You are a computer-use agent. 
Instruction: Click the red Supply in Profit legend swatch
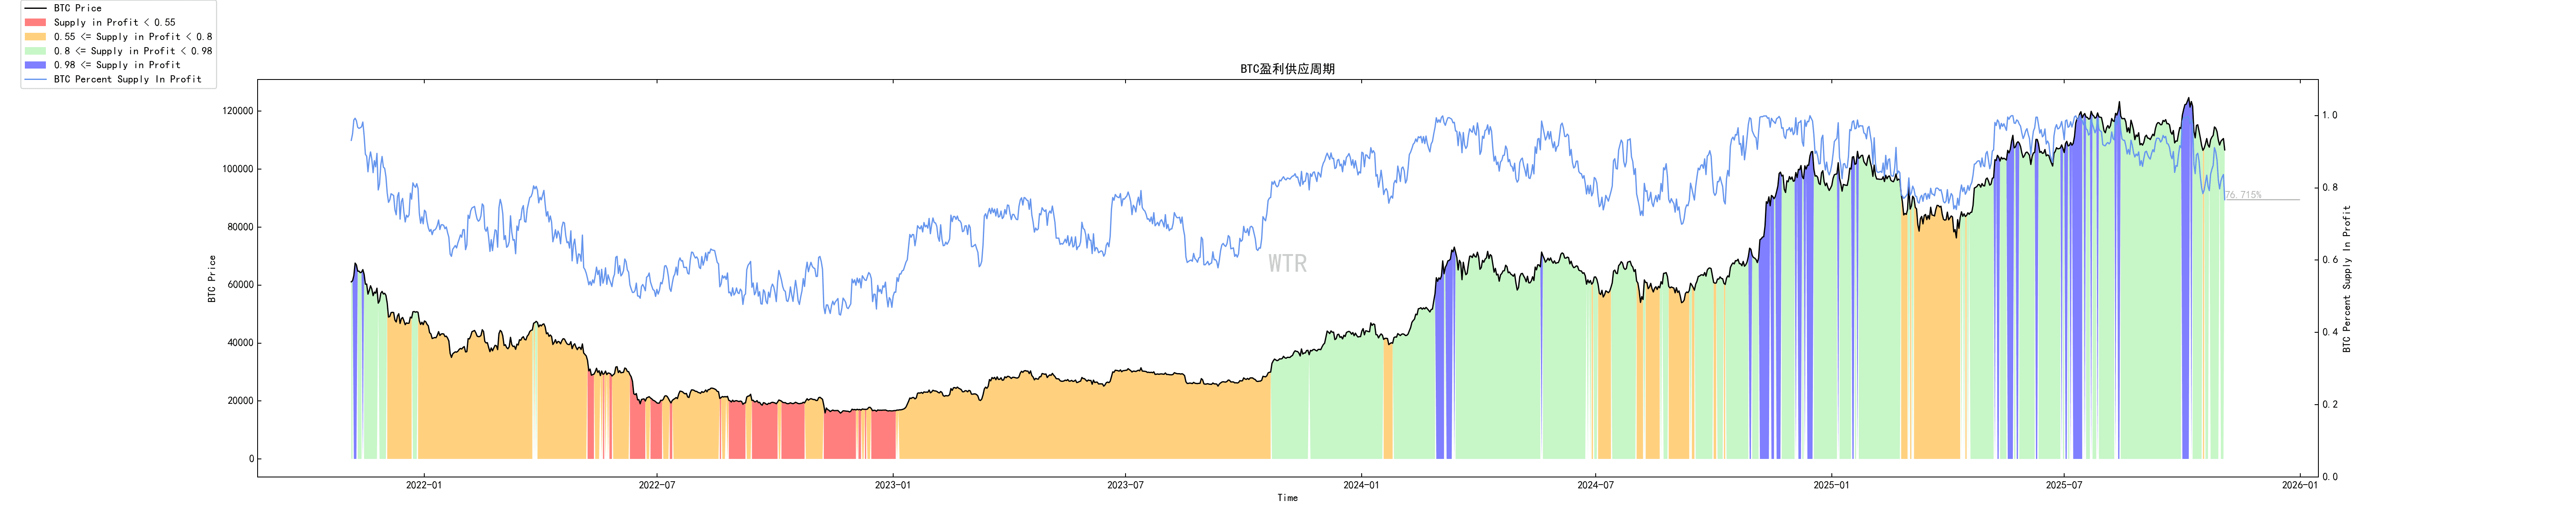[x=35, y=22]
